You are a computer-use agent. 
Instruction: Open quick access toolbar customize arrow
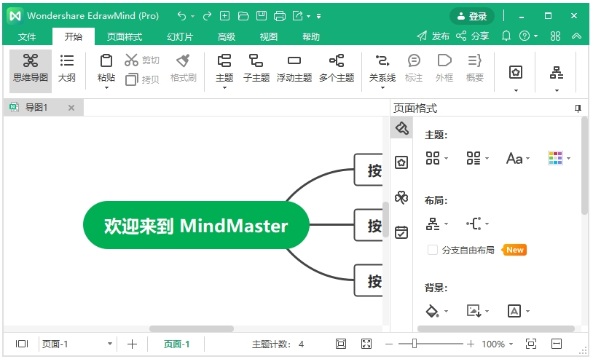(319, 16)
